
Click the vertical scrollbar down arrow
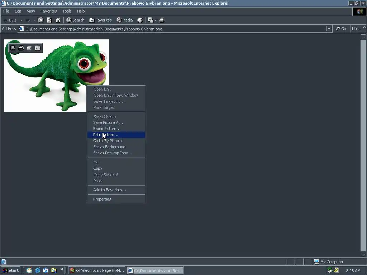coord(363,254)
